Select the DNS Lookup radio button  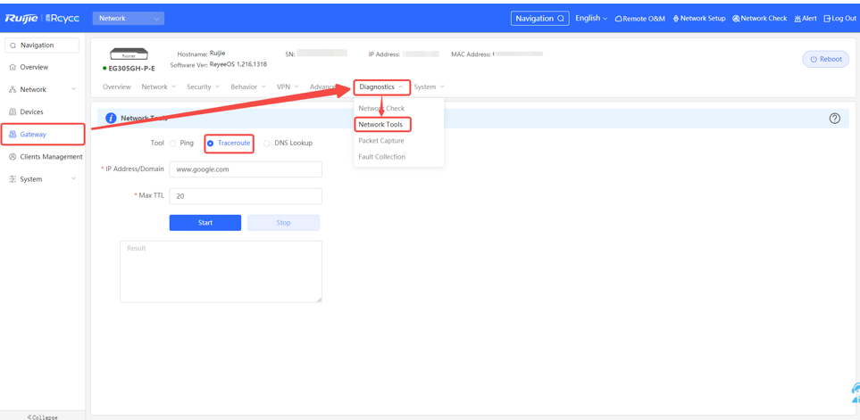[x=267, y=143]
